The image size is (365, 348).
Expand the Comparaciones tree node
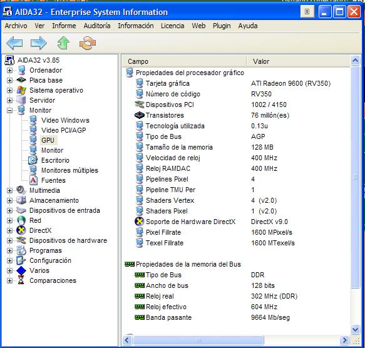coord(9,280)
